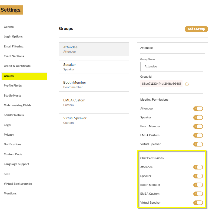This screenshot has width=209, height=209.
Task: Select the Virtual Speaker group card
Action: pos(94,120)
